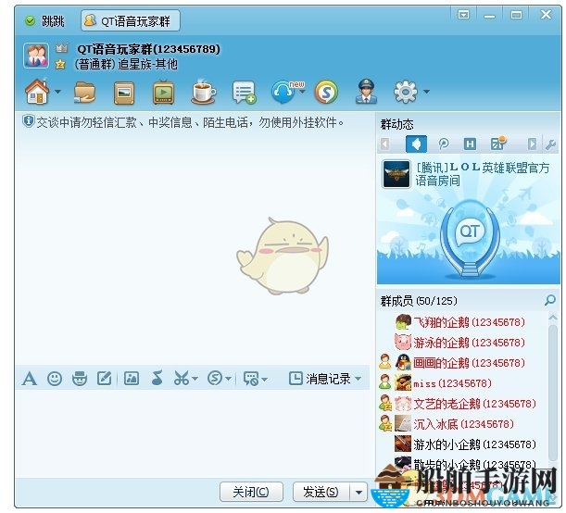566x513 pixels.
Task: Click the member list scroll-up arrow
Action: click(553, 318)
